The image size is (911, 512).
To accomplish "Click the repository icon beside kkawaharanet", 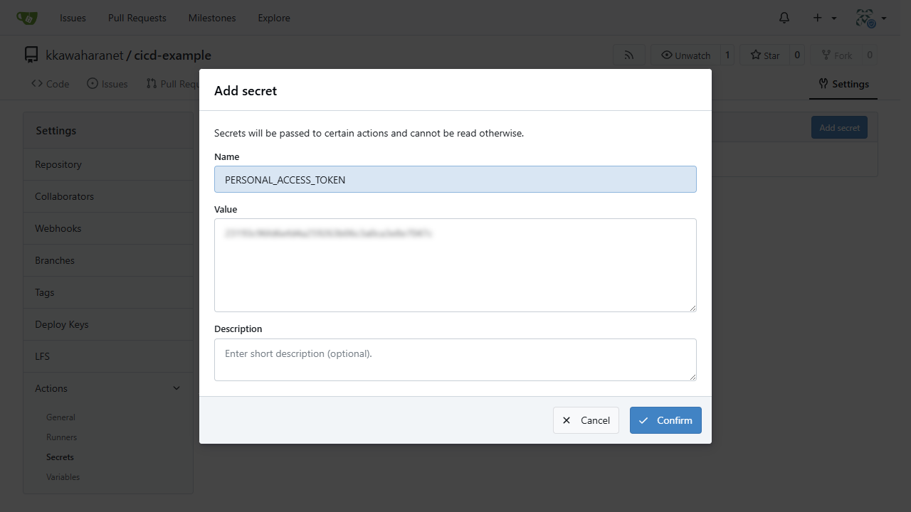I will (x=31, y=55).
